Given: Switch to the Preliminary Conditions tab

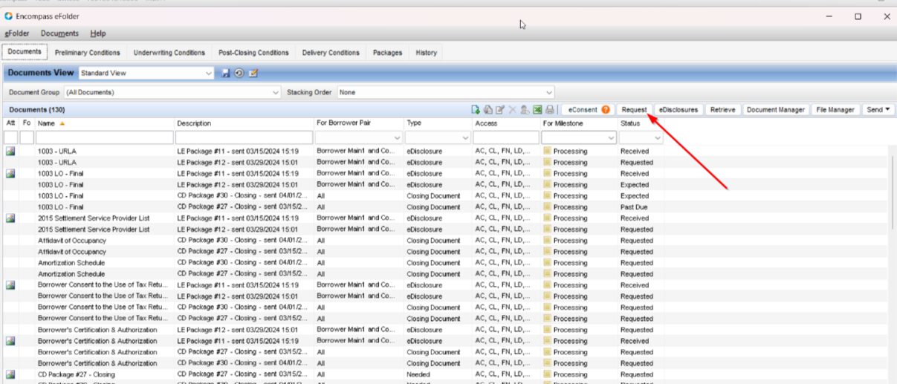Looking at the screenshot, I should 88,53.
